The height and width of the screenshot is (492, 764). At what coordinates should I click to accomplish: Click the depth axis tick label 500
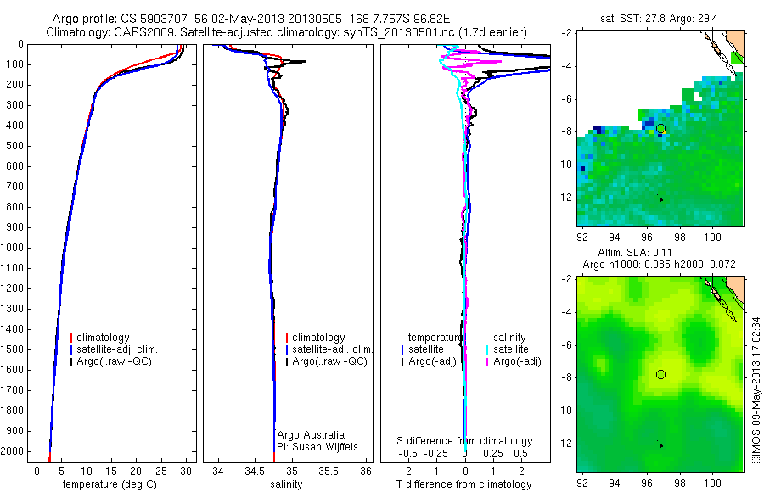14,146
